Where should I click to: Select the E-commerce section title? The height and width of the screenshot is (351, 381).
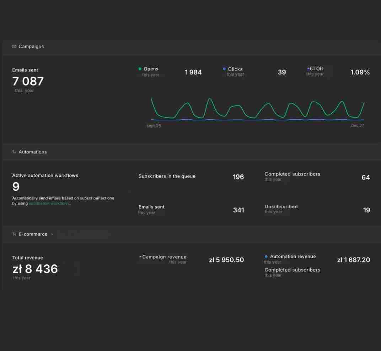point(33,234)
